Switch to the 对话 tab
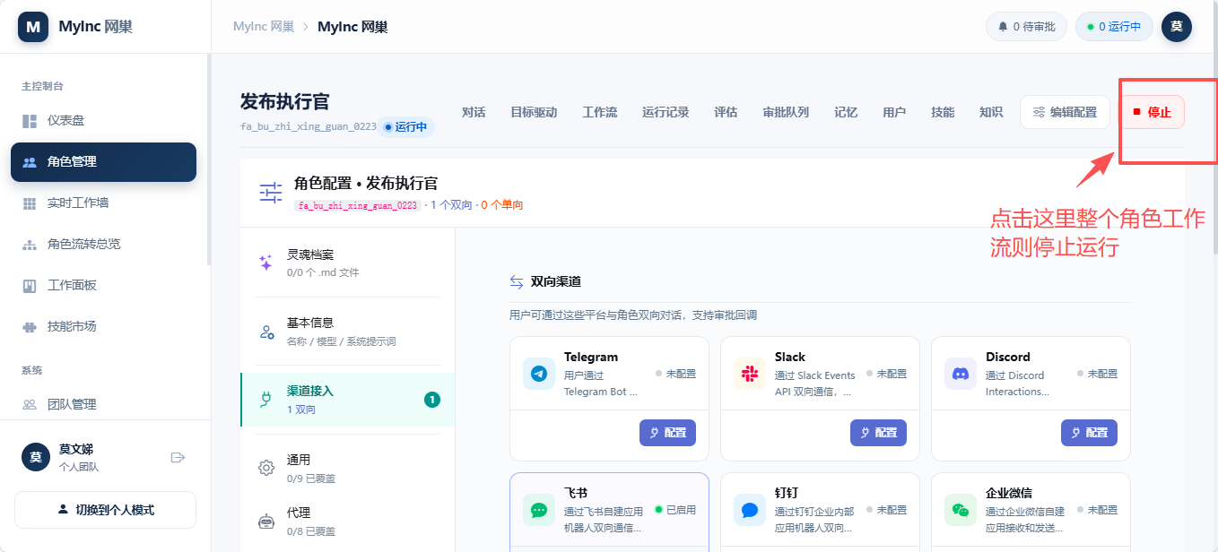Screen dimensions: 1218x552 (474, 112)
